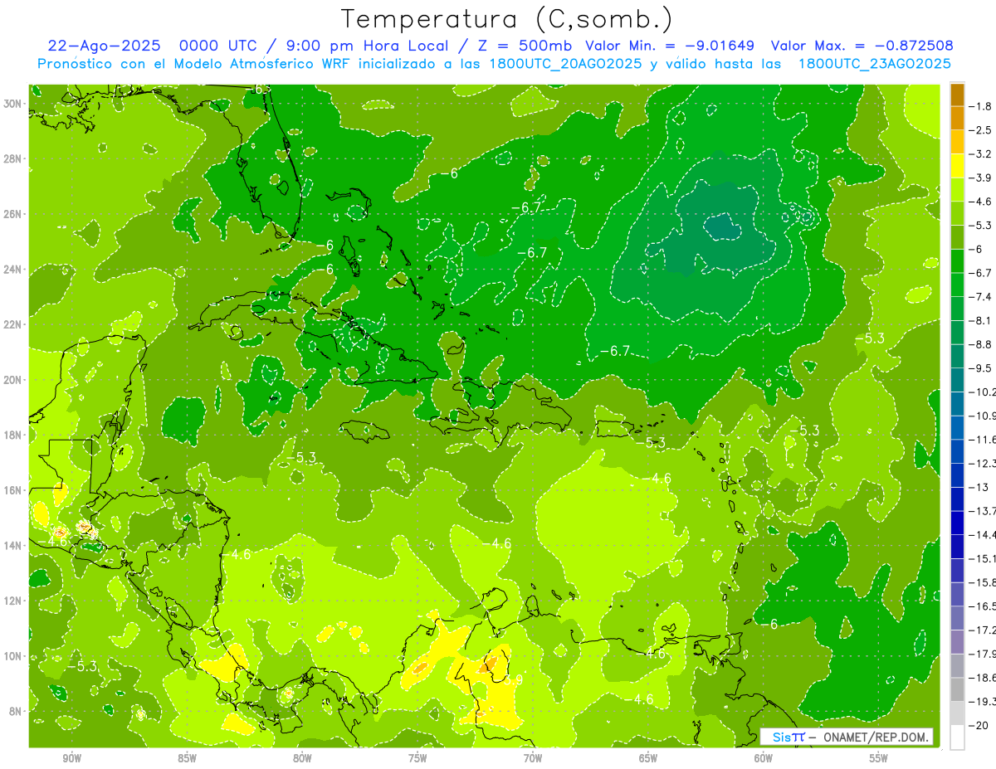Viewport: 996px width, 769px height.
Task: Click the "12N" latitude axis label
Action: point(13,601)
